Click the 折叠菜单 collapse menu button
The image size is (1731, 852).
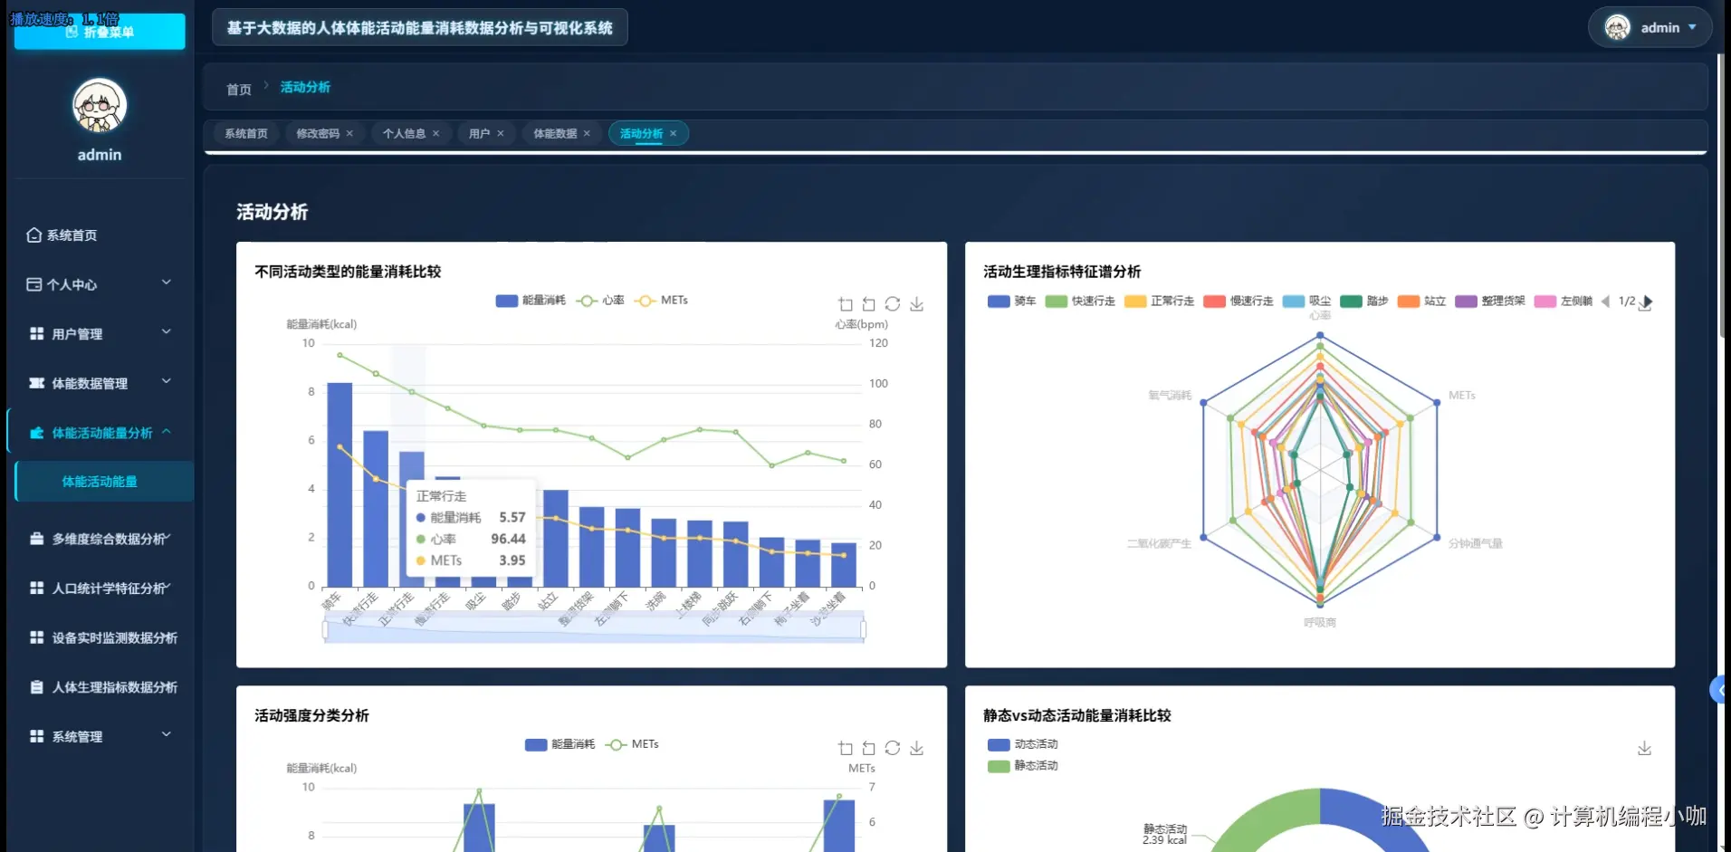(x=100, y=32)
